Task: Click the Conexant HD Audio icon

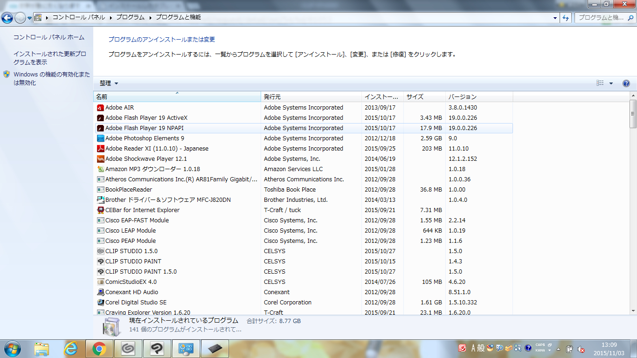Action: click(x=100, y=292)
